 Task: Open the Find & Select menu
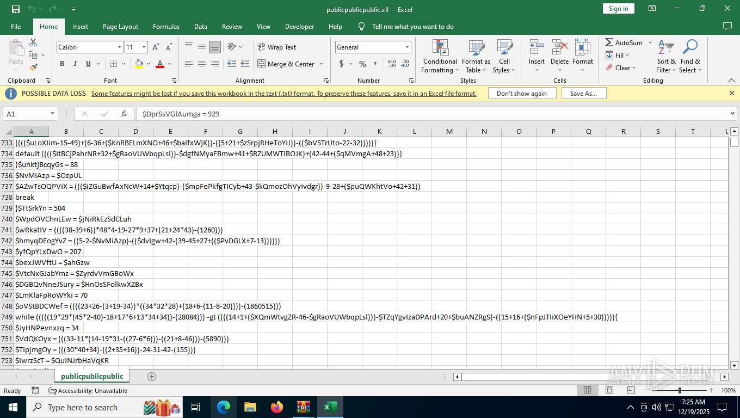click(x=690, y=57)
